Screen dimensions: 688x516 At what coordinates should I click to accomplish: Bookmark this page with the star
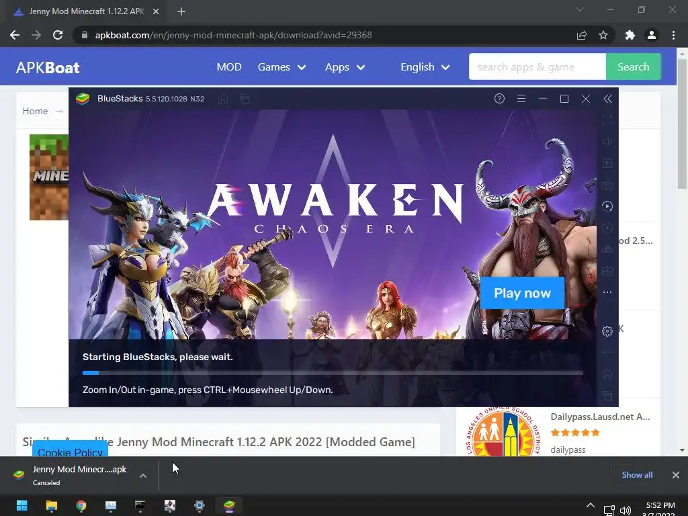coord(603,35)
